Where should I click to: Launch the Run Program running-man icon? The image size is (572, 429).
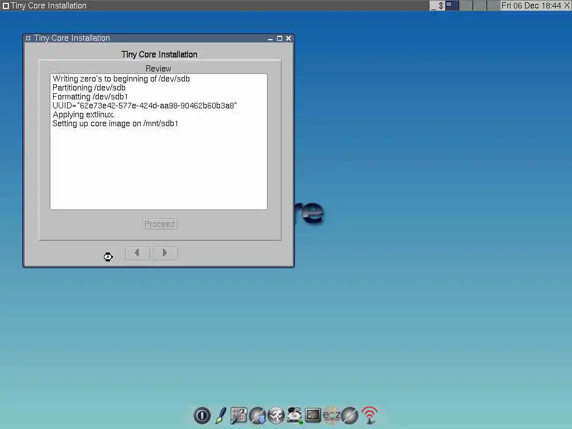point(276,415)
